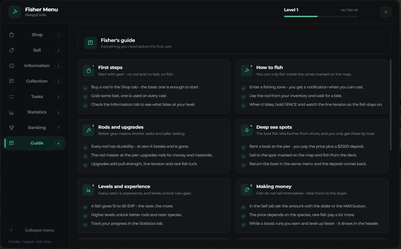Click the Collapse menu button label
Image resolution: width=401 pixels, height=249 pixels.
(40, 230)
